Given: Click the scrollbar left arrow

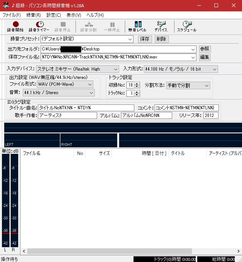Looking at the screenshot, I should (24, 251).
